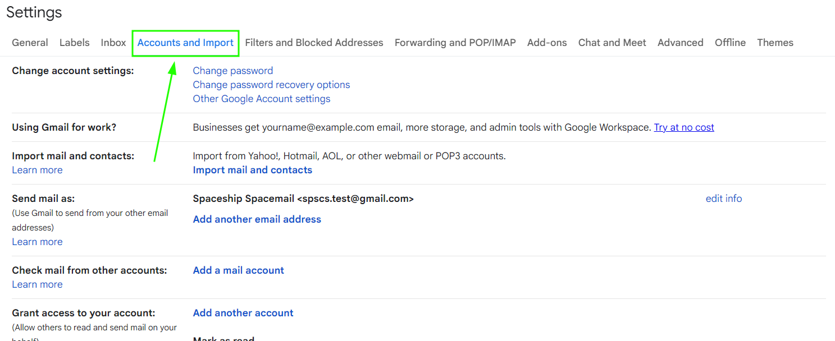Click Add a mail account

238,270
